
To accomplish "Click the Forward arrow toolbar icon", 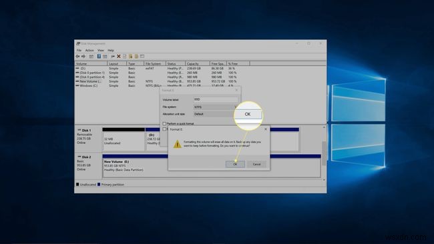I will coord(83,57).
